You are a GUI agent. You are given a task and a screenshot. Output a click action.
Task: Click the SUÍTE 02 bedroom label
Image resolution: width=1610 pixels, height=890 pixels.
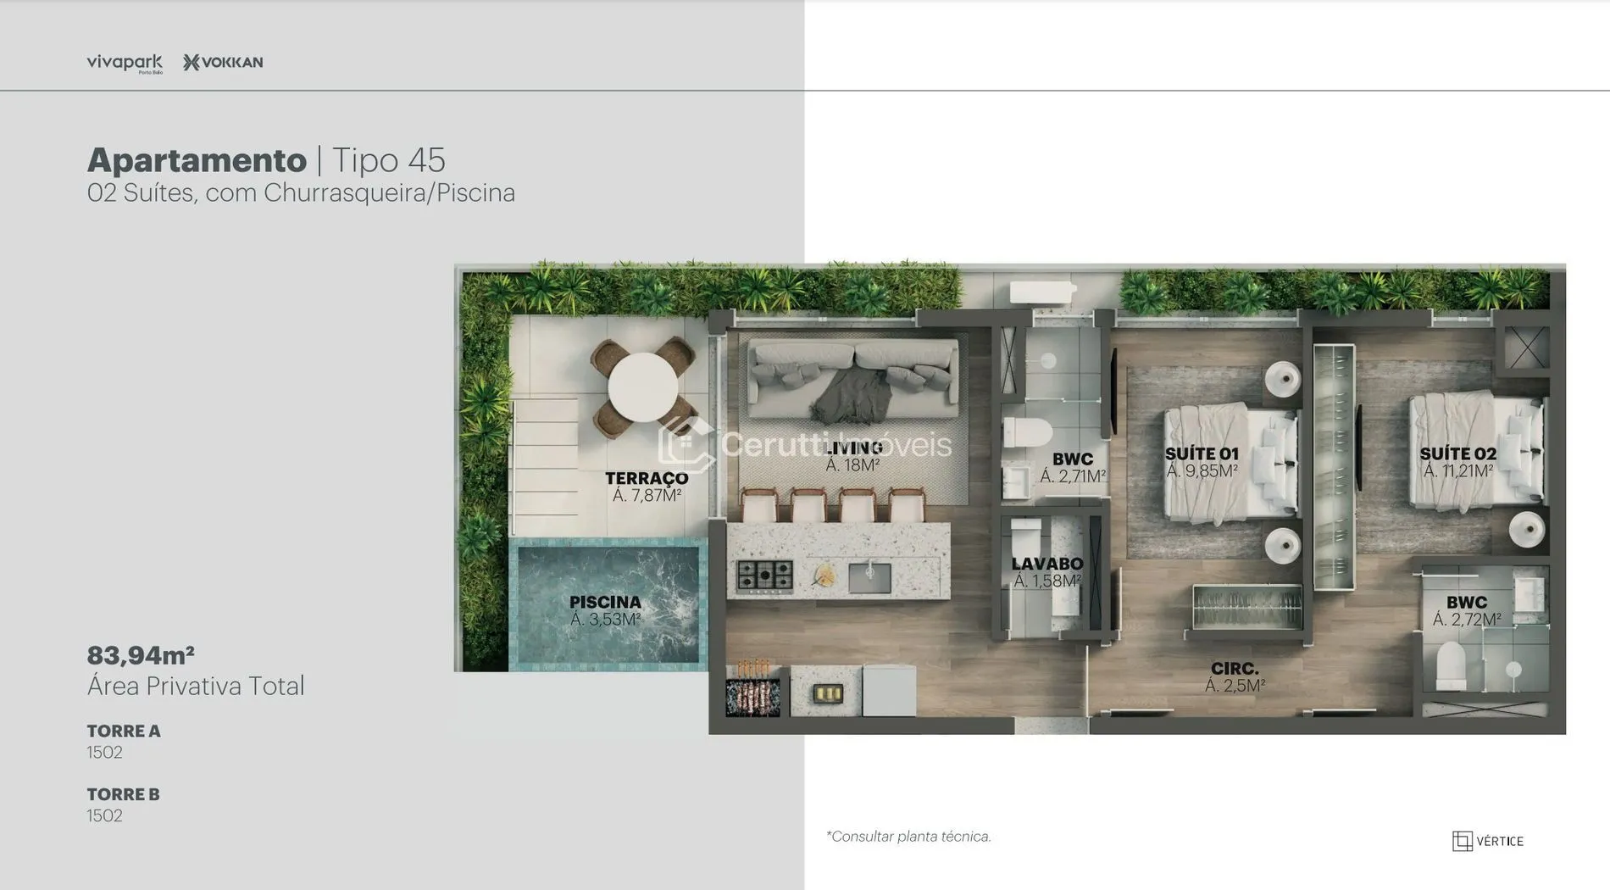(1458, 454)
